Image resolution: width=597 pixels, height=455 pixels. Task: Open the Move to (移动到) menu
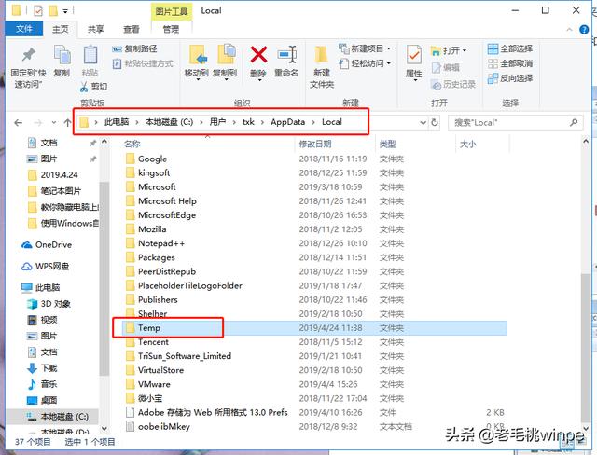(x=197, y=62)
